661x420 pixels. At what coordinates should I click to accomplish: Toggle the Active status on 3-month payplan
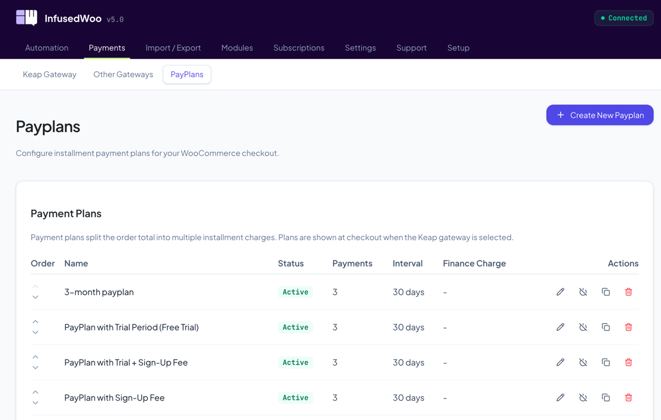(x=583, y=292)
